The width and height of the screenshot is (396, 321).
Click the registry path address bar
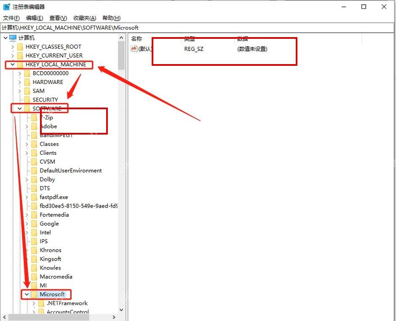coord(197,27)
